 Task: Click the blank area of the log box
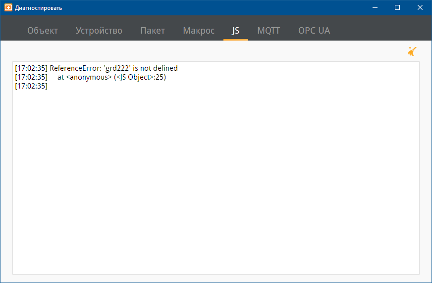coord(216,182)
